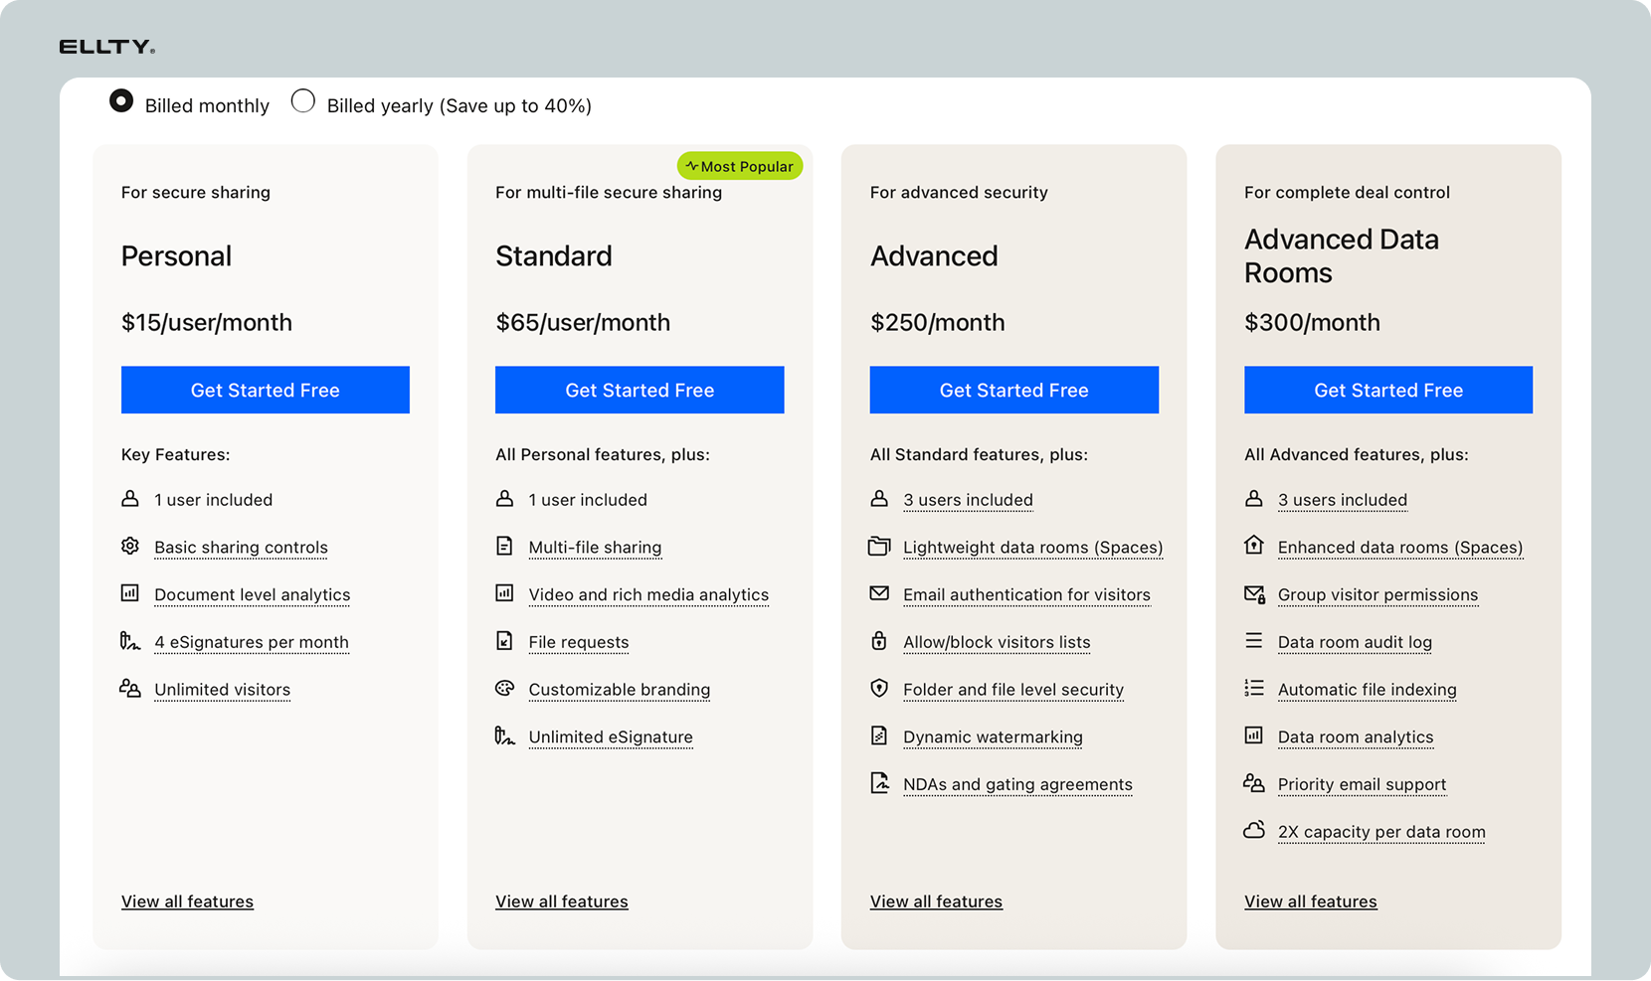1651x981 pixels.
Task: Click the cloud icon for 2X capacity
Action: (1254, 830)
